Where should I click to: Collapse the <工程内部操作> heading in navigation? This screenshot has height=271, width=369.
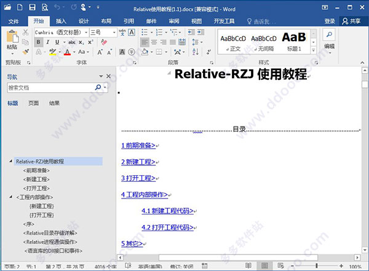10,197
